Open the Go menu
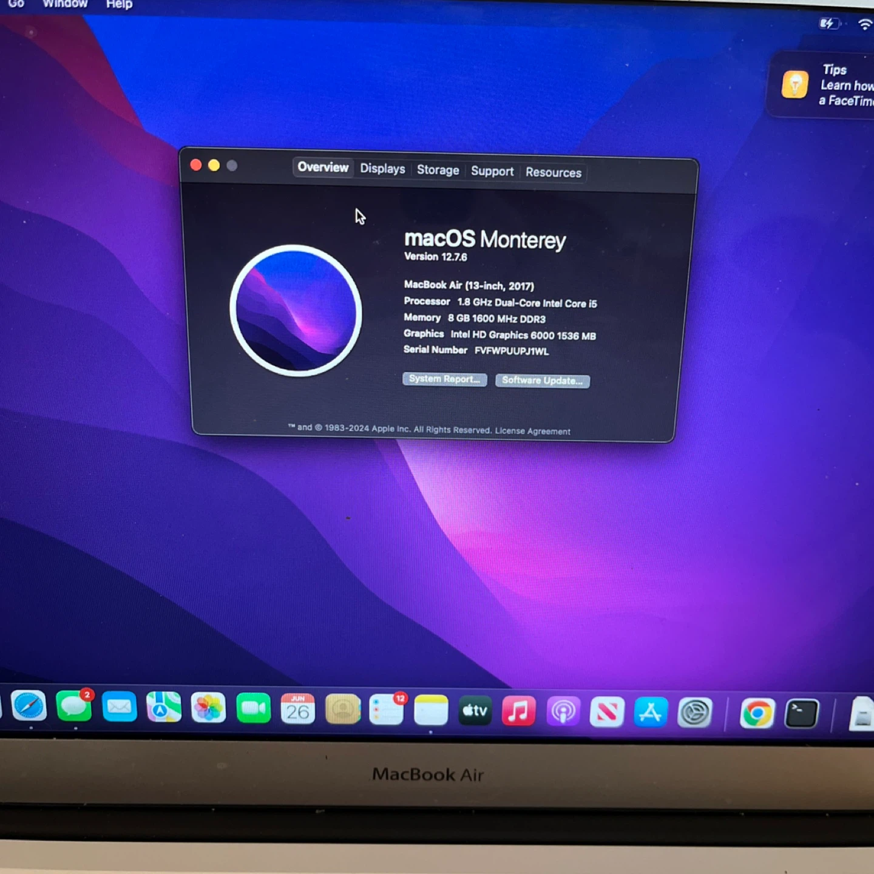The image size is (874, 874). [16, 4]
